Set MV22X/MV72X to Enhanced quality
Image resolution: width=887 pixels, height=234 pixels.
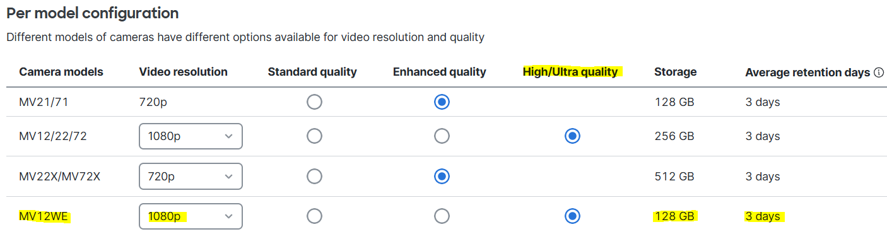click(442, 177)
